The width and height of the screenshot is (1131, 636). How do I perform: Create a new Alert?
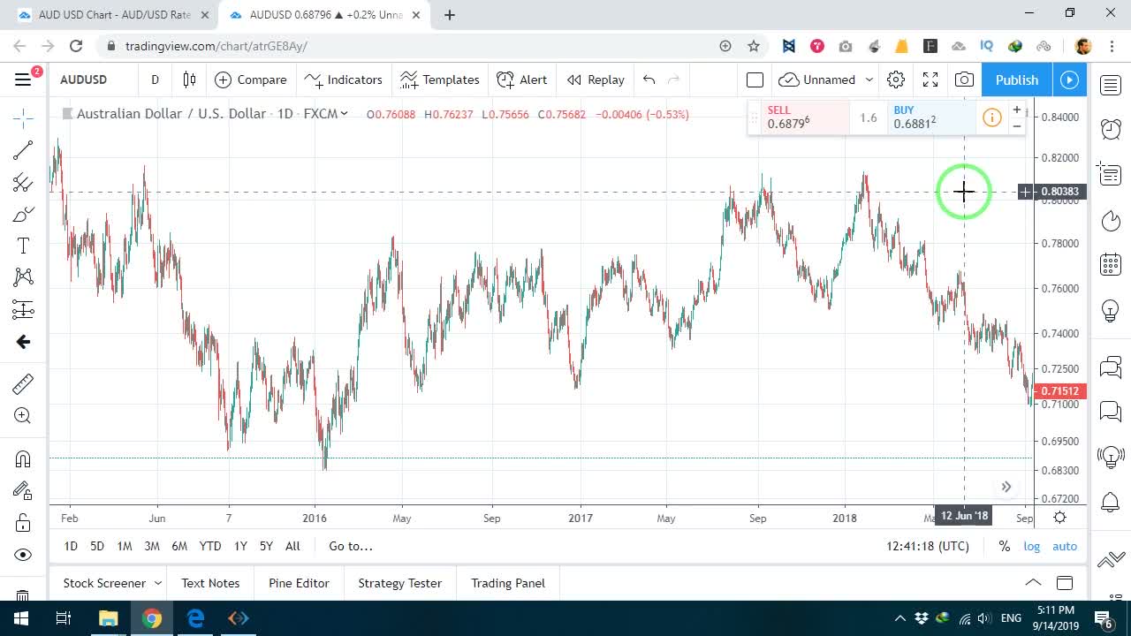coord(522,79)
